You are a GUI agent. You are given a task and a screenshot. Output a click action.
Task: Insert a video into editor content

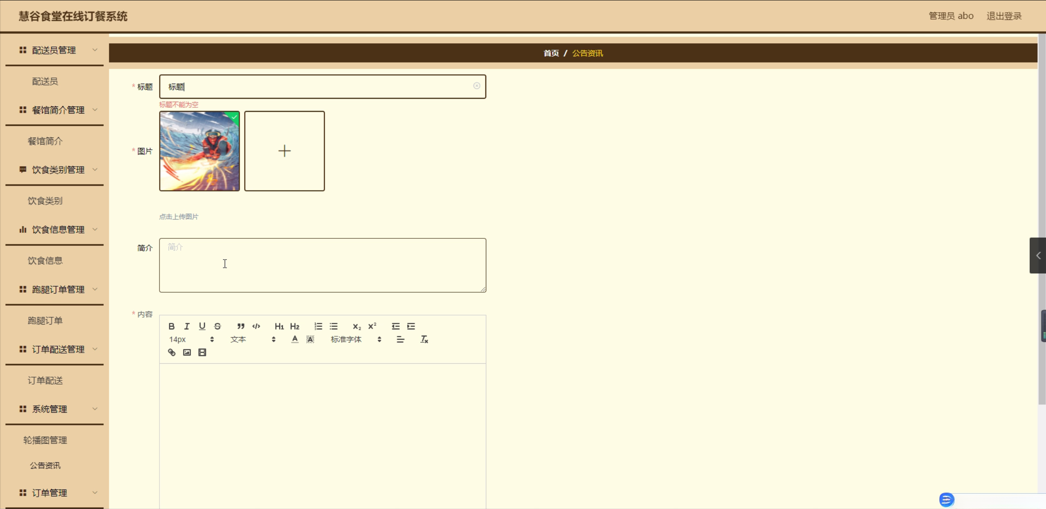[x=202, y=352]
